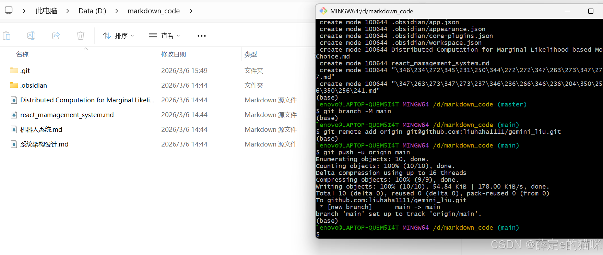Click the 'Enumerating objects: 10, done.' line

[x=372, y=159]
